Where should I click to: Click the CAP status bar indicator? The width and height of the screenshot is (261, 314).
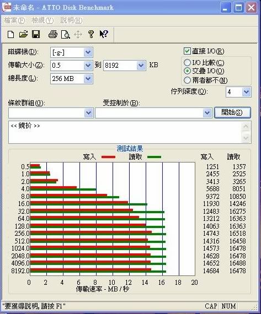(211, 306)
